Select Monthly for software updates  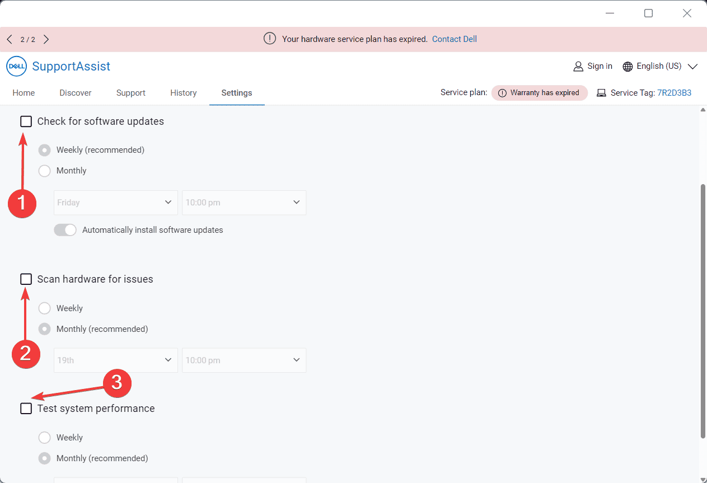pos(44,171)
